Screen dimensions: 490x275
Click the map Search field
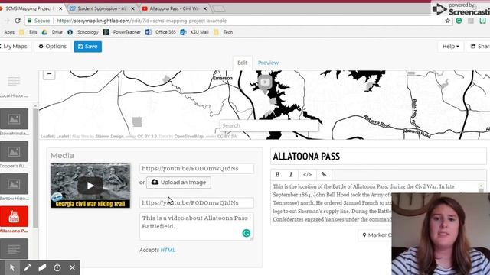[x=269, y=125]
